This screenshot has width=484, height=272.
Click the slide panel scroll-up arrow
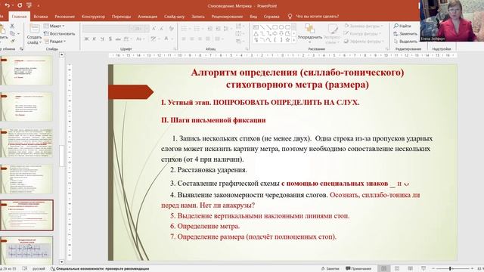click(62, 55)
